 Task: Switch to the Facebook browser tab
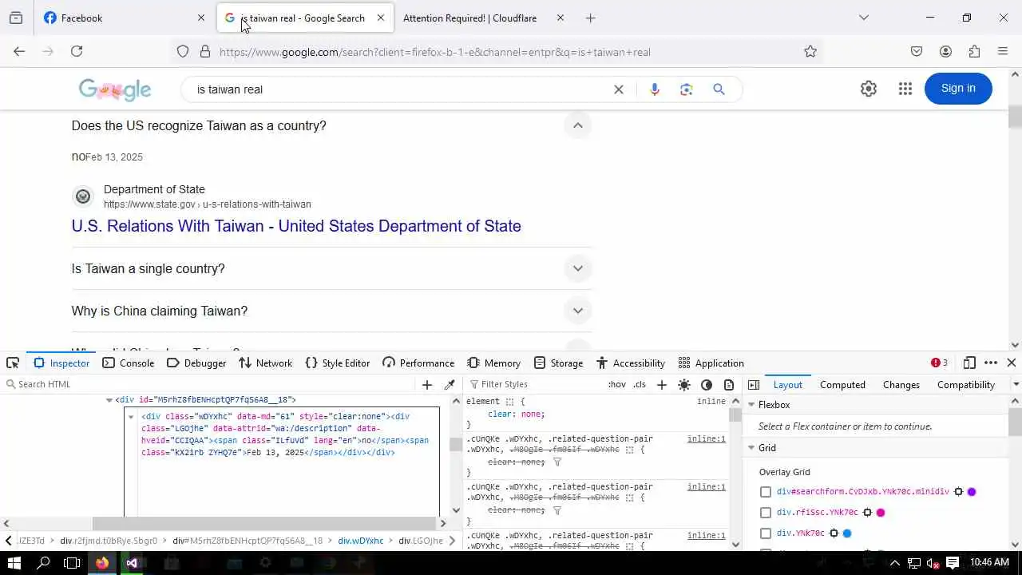tap(124, 18)
